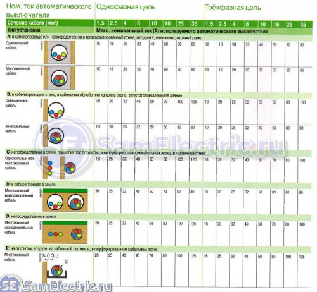Screen dimensions: 317x292
Task: Click the last 35 cross-section header under three-phase
Action: [x=303, y=24]
